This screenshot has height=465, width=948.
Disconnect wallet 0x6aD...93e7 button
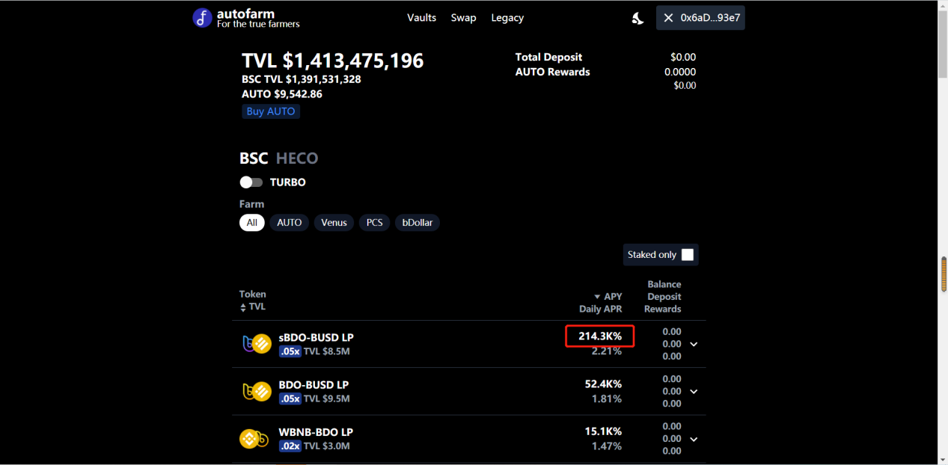700,18
